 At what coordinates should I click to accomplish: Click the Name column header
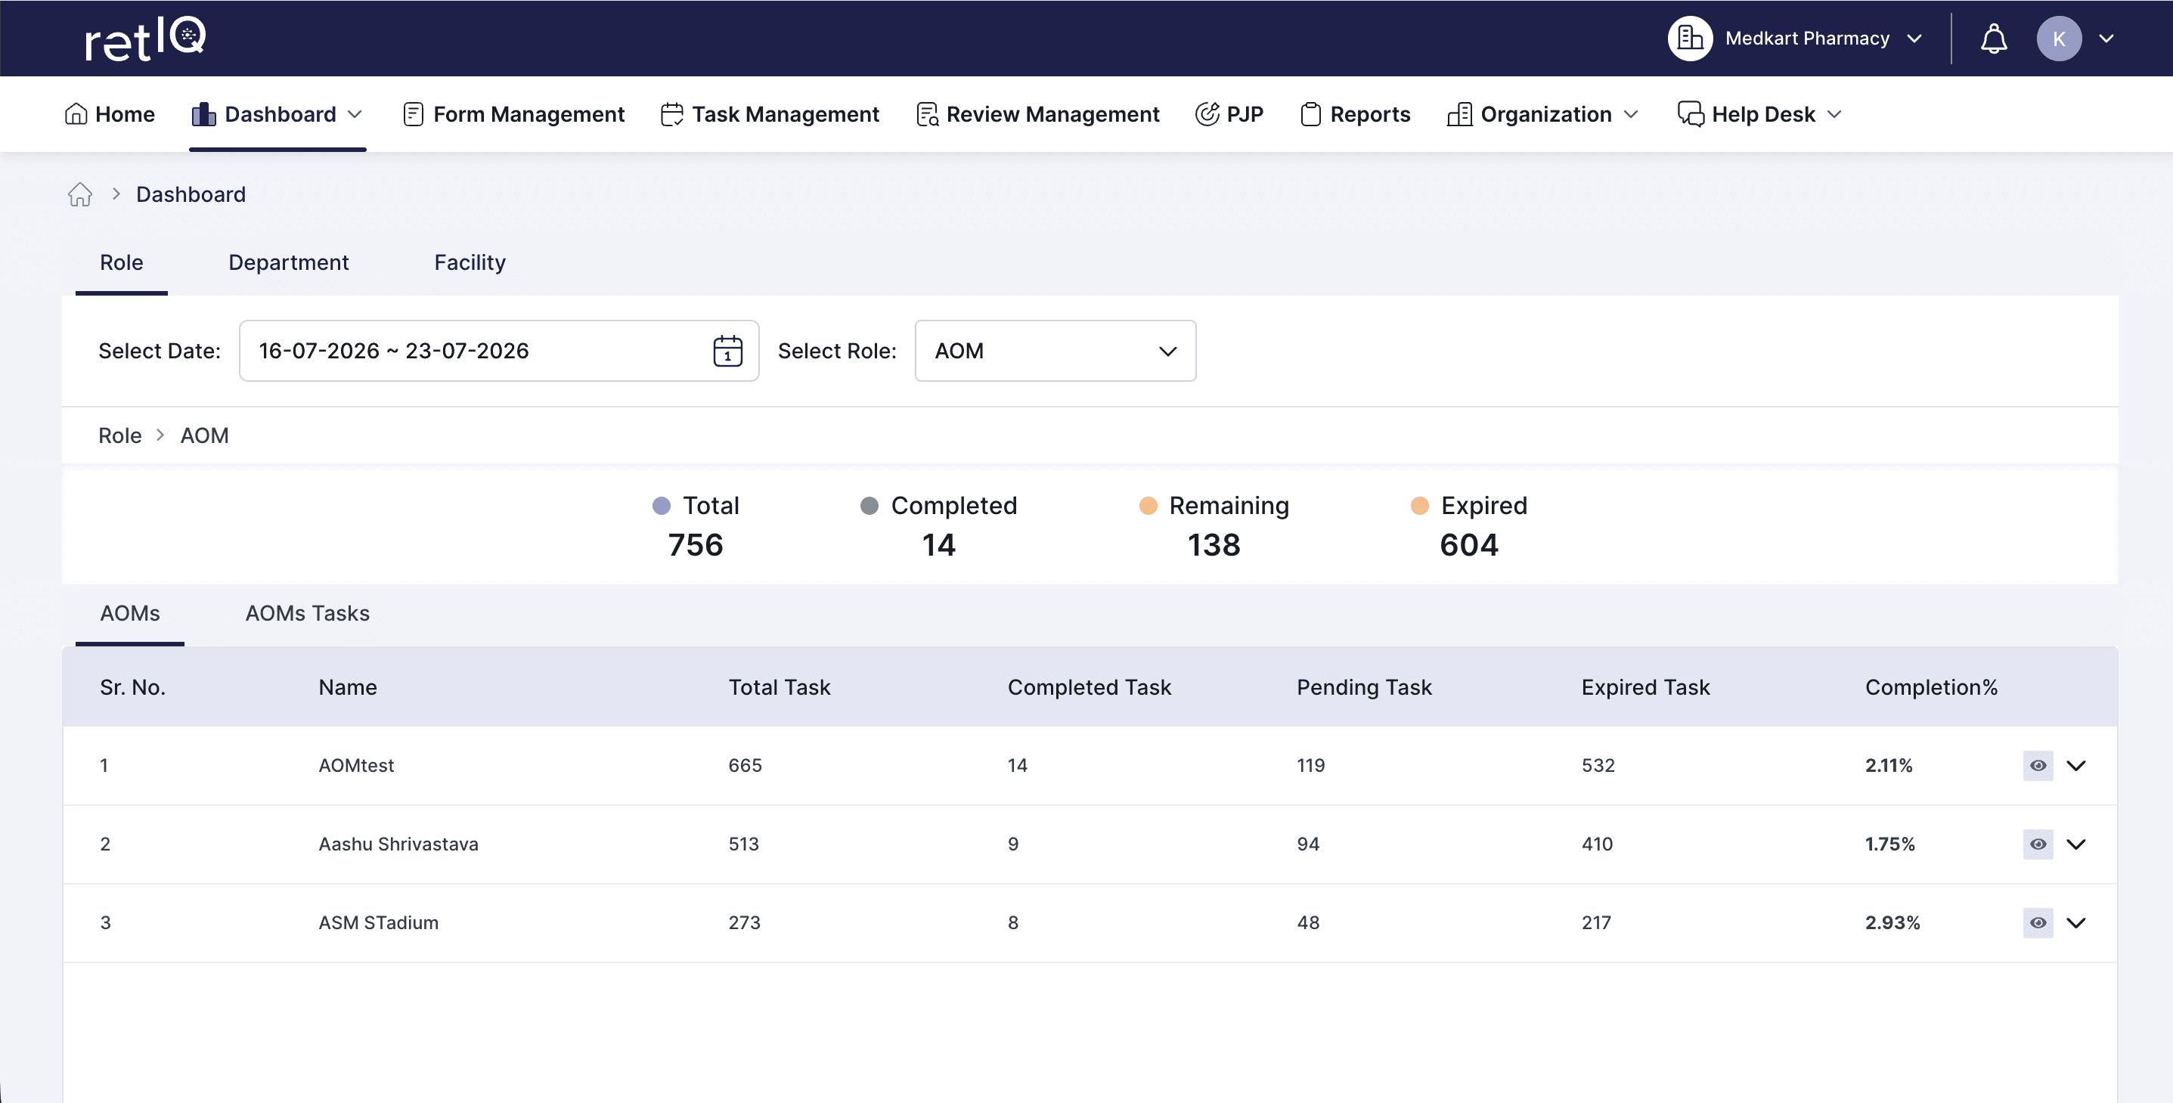point(348,687)
